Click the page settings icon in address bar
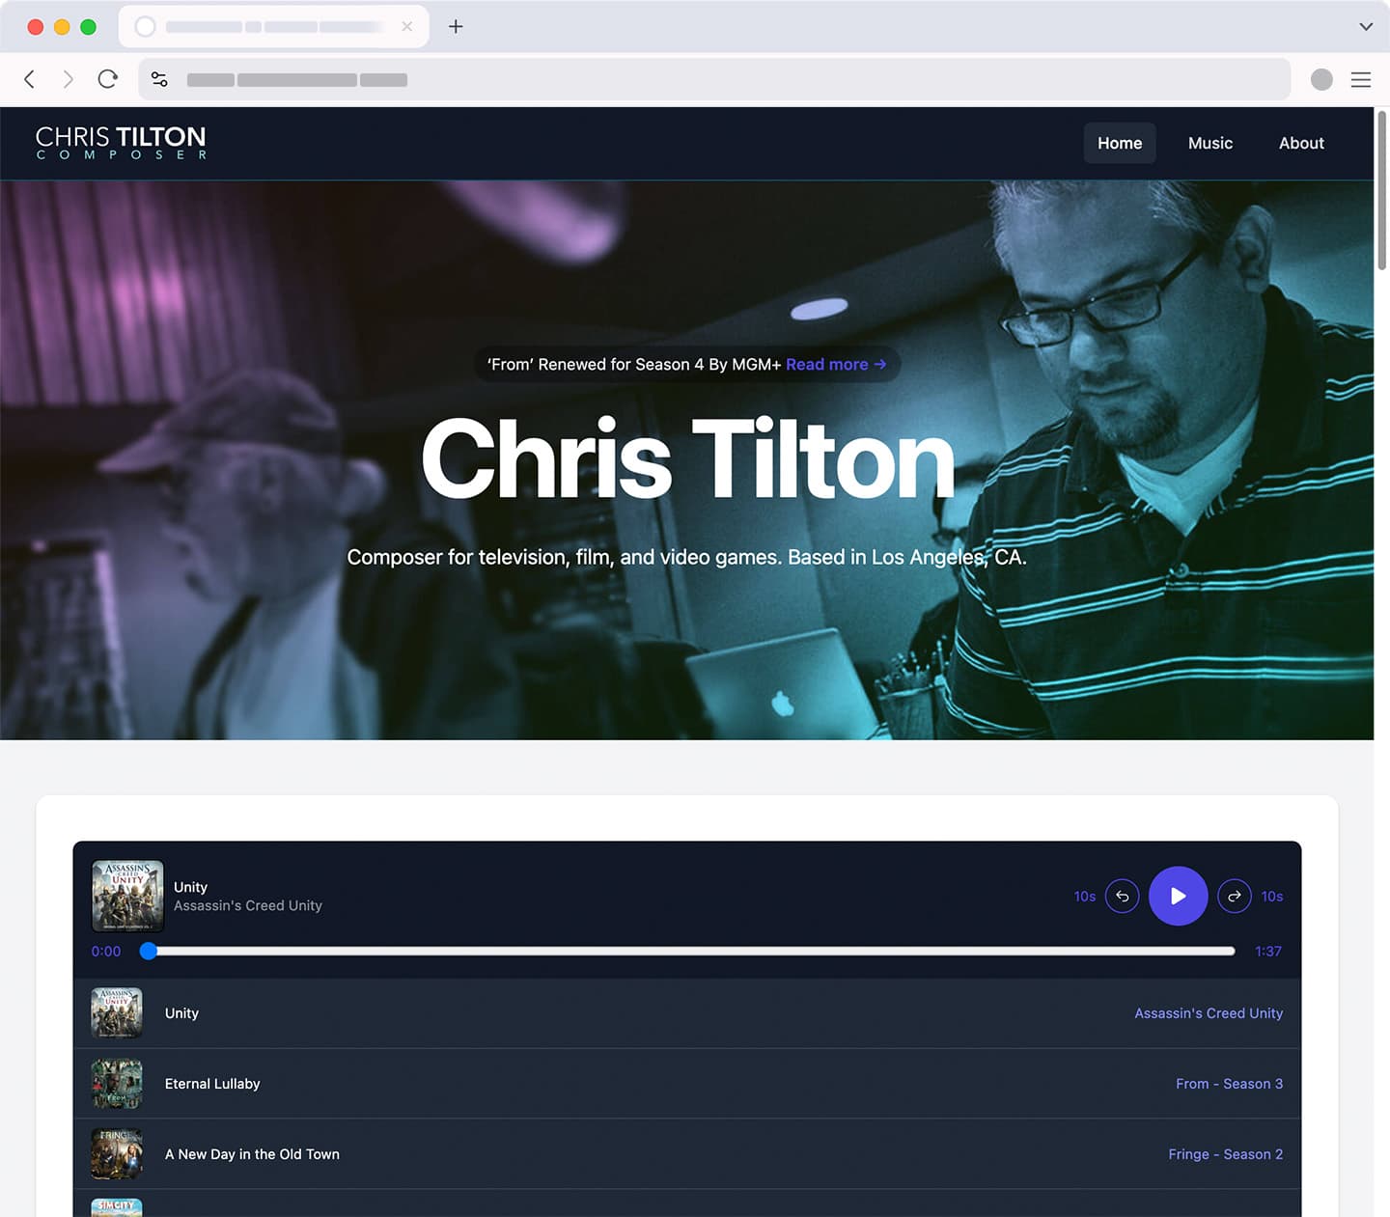This screenshot has width=1390, height=1217. tap(159, 79)
